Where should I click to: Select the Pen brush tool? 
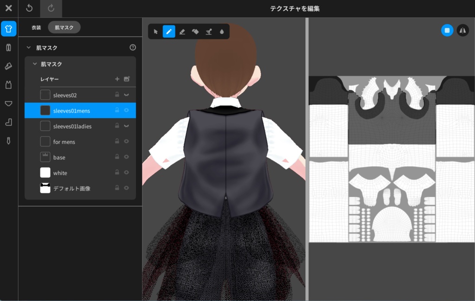tap(169, 32)
